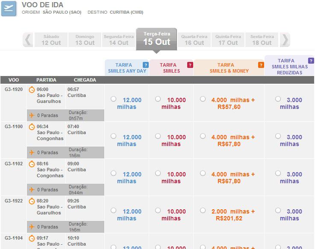Click the Tarifa Smiles & Money column header
Viewport: 315px width, 249px height.
pyautogui.click(x=229, y=68)
